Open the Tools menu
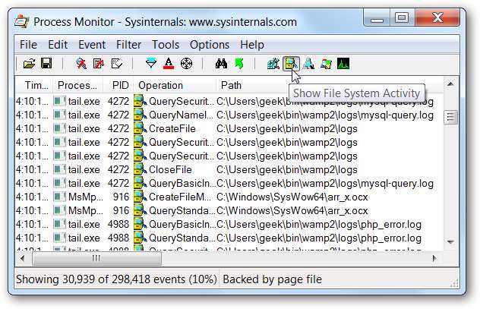This screenshot has height=309, width=480. [166, 45]
